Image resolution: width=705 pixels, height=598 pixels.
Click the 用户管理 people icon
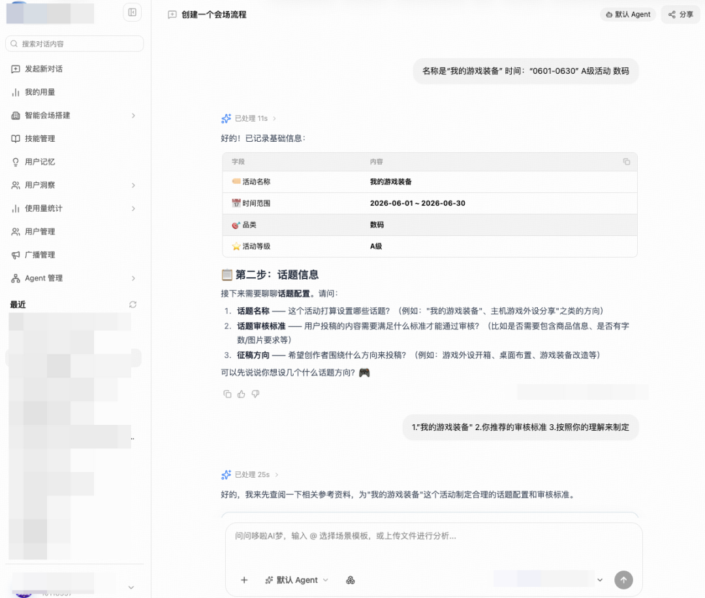coord(15,231)
